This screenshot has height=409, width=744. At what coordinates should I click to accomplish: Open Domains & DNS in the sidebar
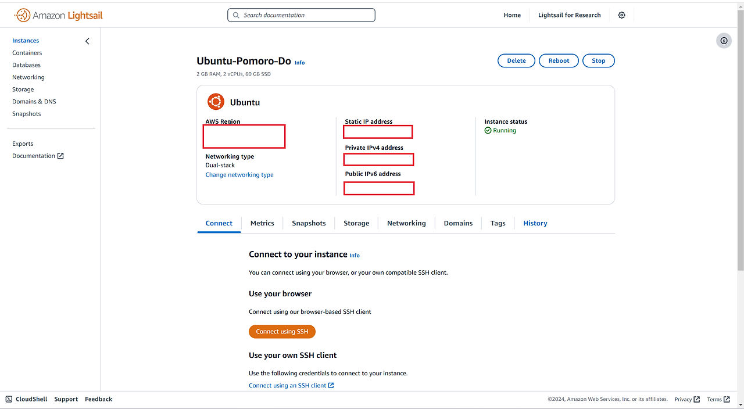[x=34, y=102]
